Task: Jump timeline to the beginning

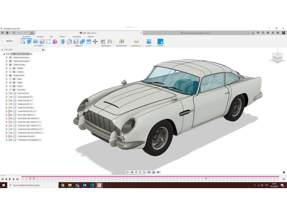Action: pyautogui.click(x=2, y=179)
